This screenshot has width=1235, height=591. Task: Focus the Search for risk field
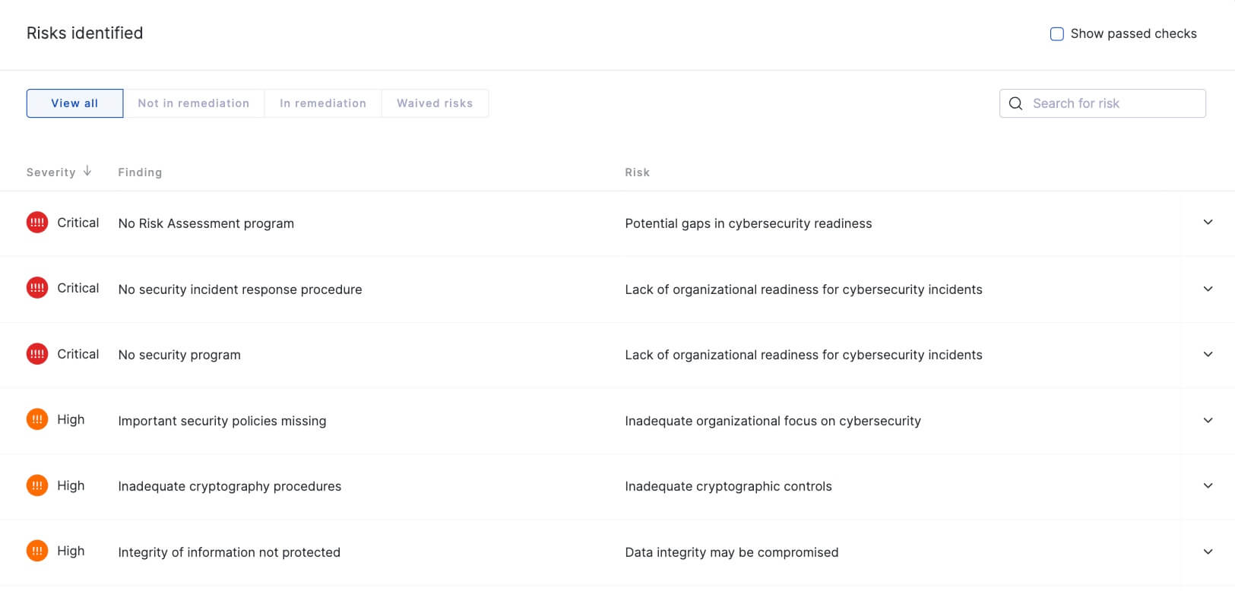(x=1102, y=103)
